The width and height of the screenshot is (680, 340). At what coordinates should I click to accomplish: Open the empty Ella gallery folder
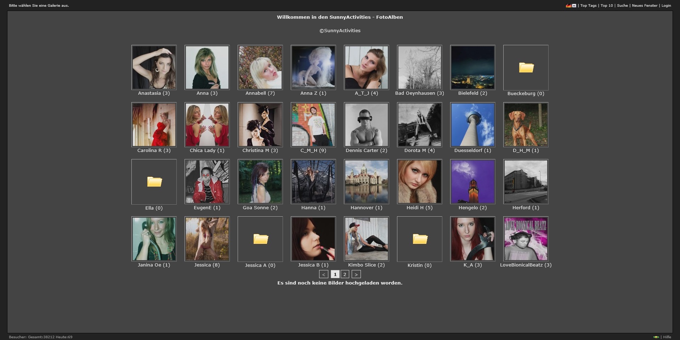click(x=154, y=182)
